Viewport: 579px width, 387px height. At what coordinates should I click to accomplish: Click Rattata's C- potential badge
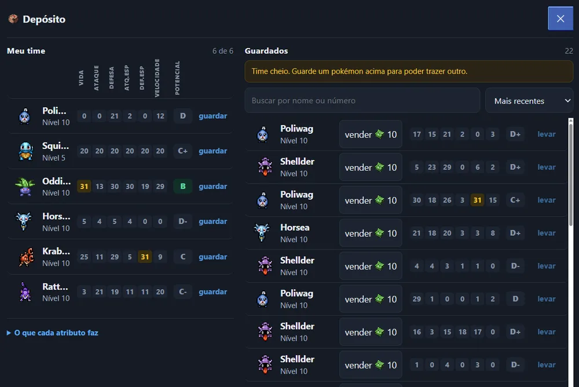pos(183,291)
